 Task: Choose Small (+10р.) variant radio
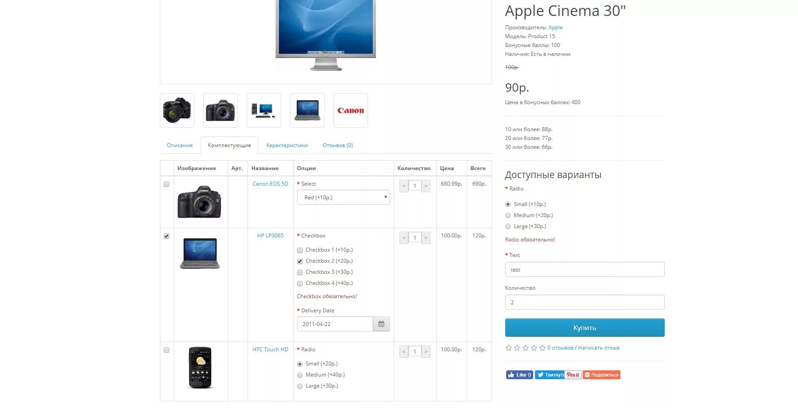pyautogui.click(x=508, y=204)
